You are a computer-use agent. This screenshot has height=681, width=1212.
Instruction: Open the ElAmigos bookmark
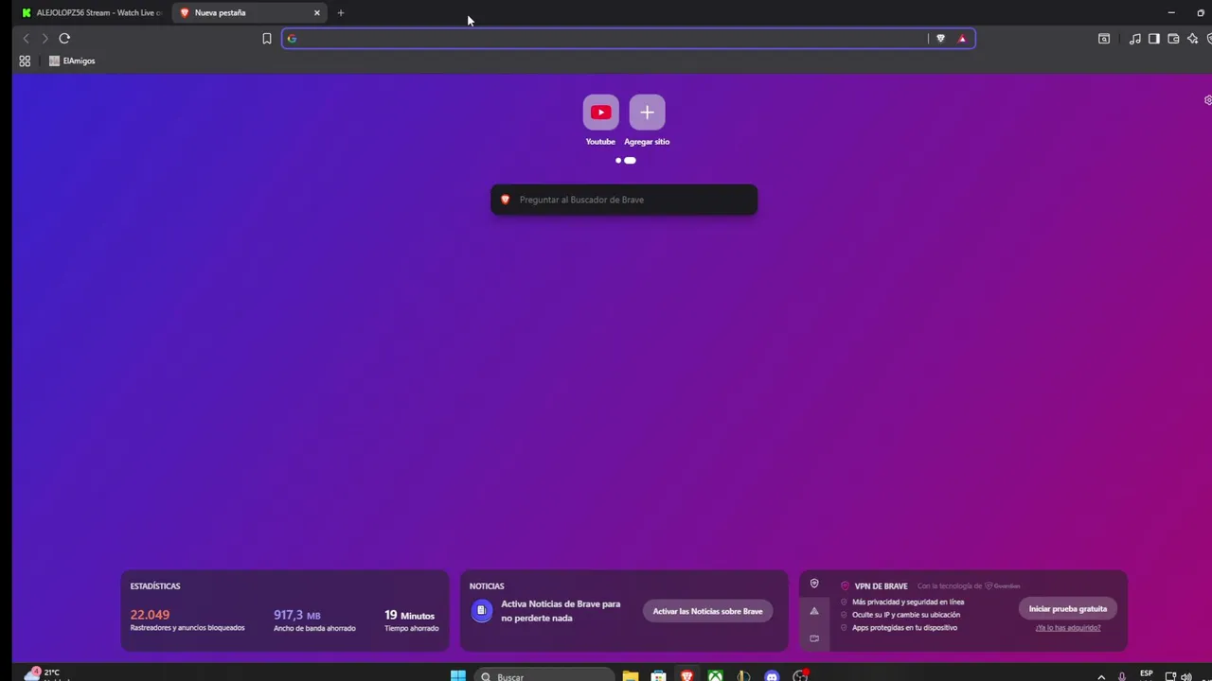point(72,61)
